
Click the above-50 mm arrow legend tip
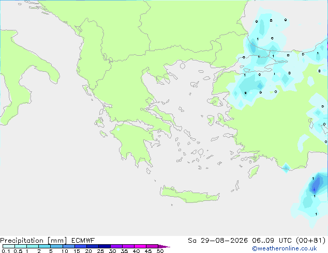[164, 246]
